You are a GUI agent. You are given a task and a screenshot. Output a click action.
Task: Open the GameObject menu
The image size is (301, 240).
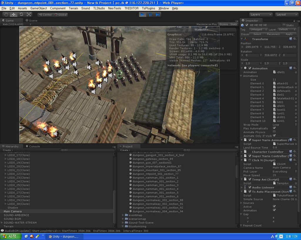point(39,8)
